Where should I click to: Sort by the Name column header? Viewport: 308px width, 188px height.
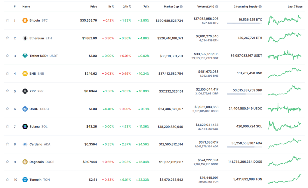26,7
